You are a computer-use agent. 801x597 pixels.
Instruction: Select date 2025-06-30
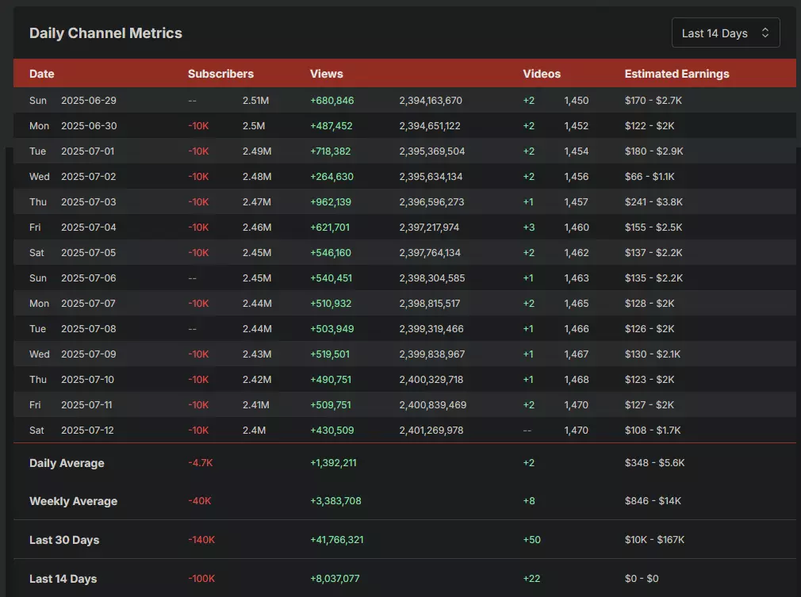[x=89, y=125]
